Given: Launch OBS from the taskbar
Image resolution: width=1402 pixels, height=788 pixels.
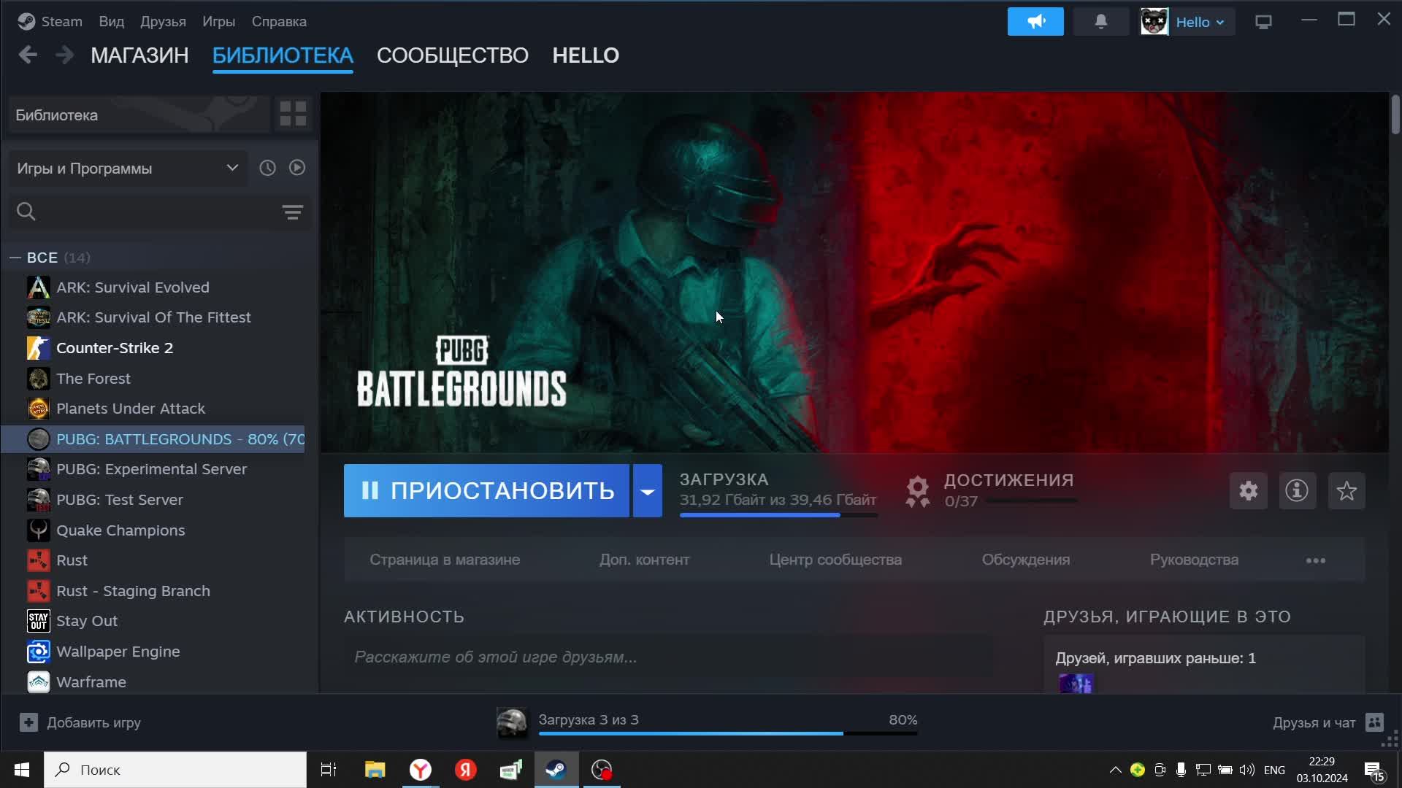Looking at the screenshot, I should pyautogui.click(x=600, y=769).
